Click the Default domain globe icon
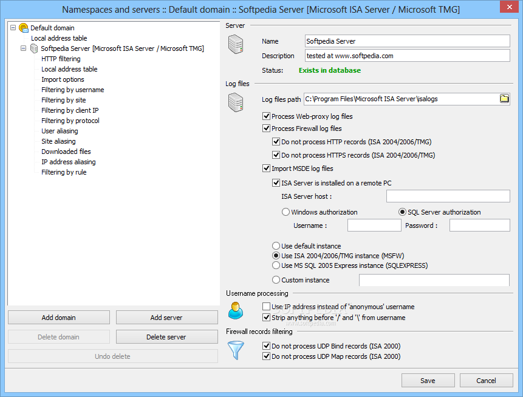This screenshot has width=523, height=397. coord(24,28)
